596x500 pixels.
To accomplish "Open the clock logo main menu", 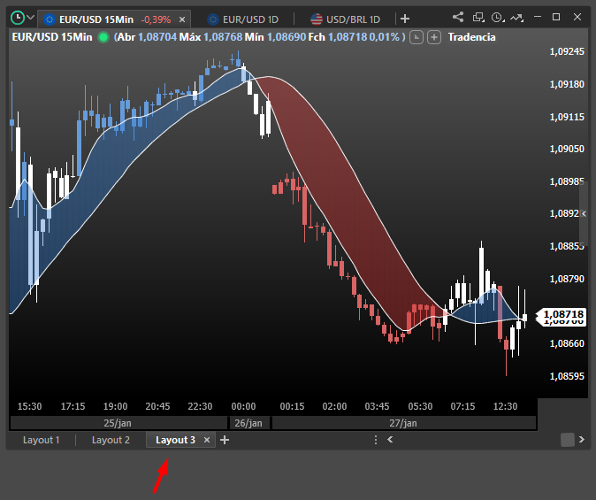I will tap(18, 17).
